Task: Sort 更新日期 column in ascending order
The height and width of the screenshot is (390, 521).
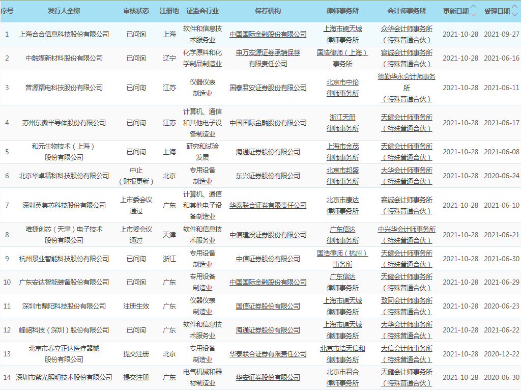Action: [474, 7]
